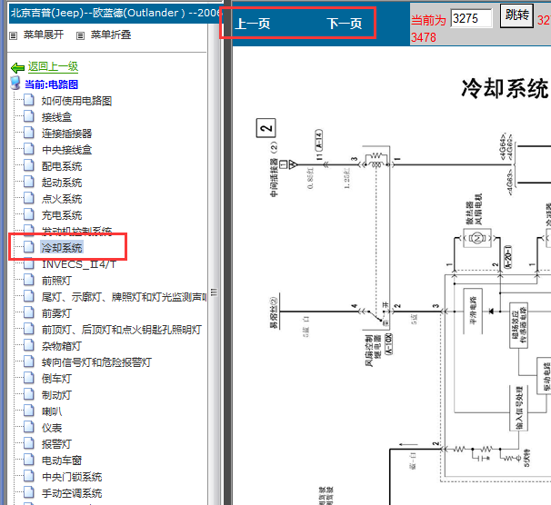
Task: Click the page icon beside 倒车灯
Action: [x=29, y=379]
